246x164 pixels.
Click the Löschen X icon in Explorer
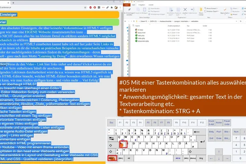(x=185, y=11)
